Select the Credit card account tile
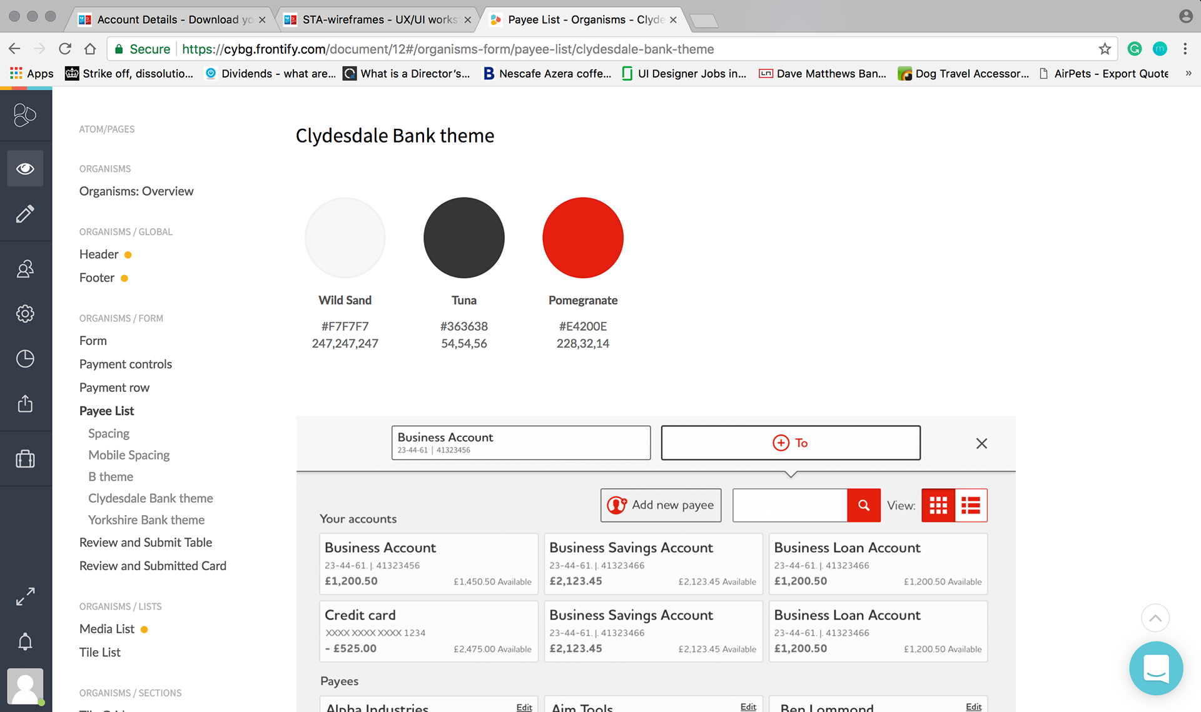Screen dimensions: 1201x712 (x=428, y=631)
